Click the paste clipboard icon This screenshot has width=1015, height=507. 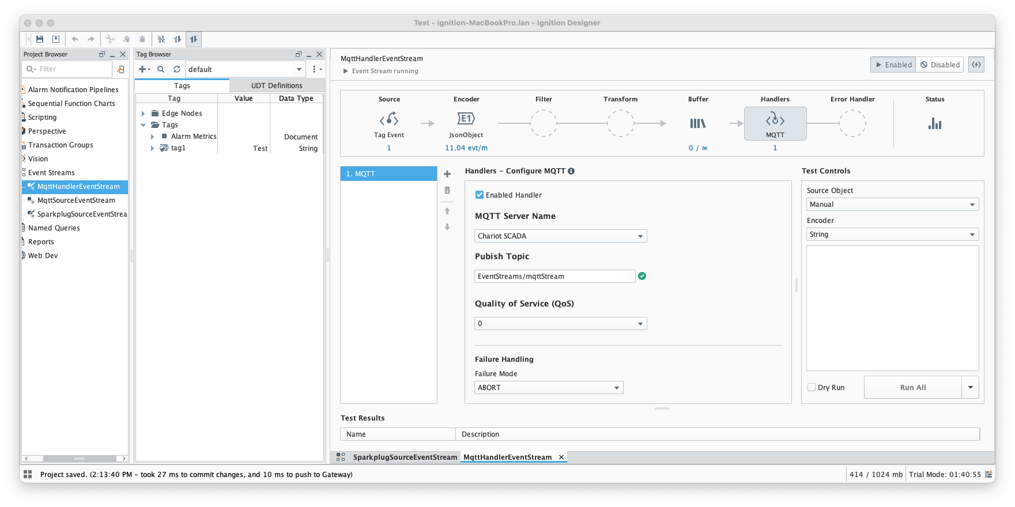[142, 39]
